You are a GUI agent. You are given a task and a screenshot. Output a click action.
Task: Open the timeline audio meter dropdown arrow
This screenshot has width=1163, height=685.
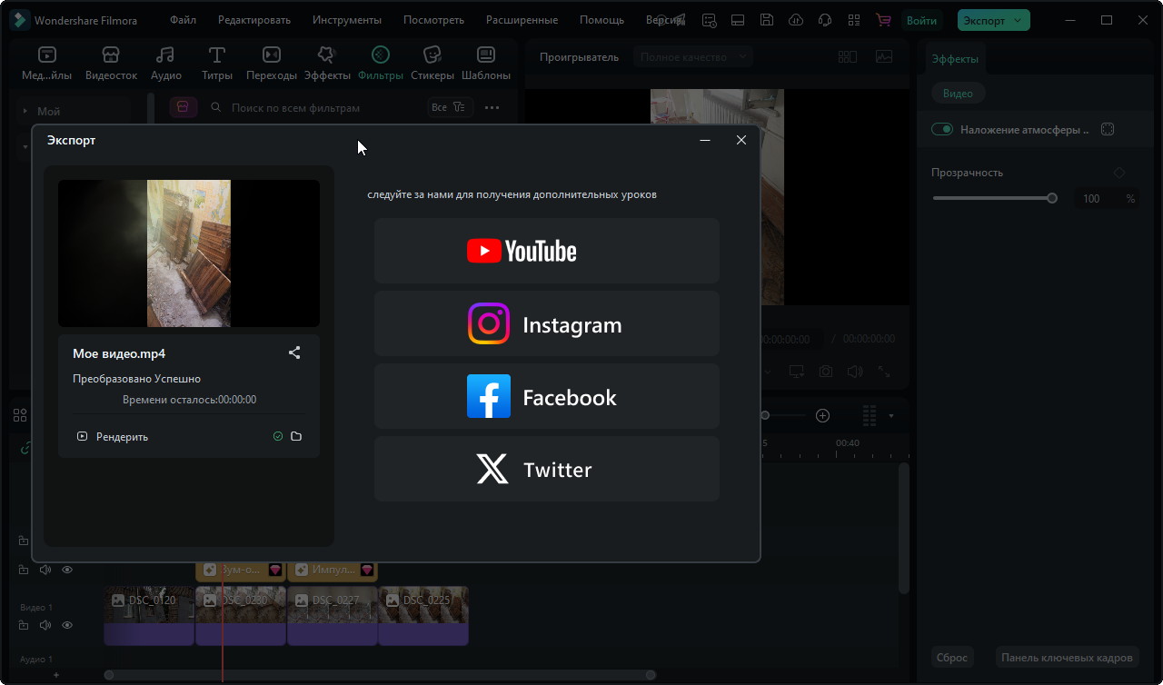[x=890, y=415]
